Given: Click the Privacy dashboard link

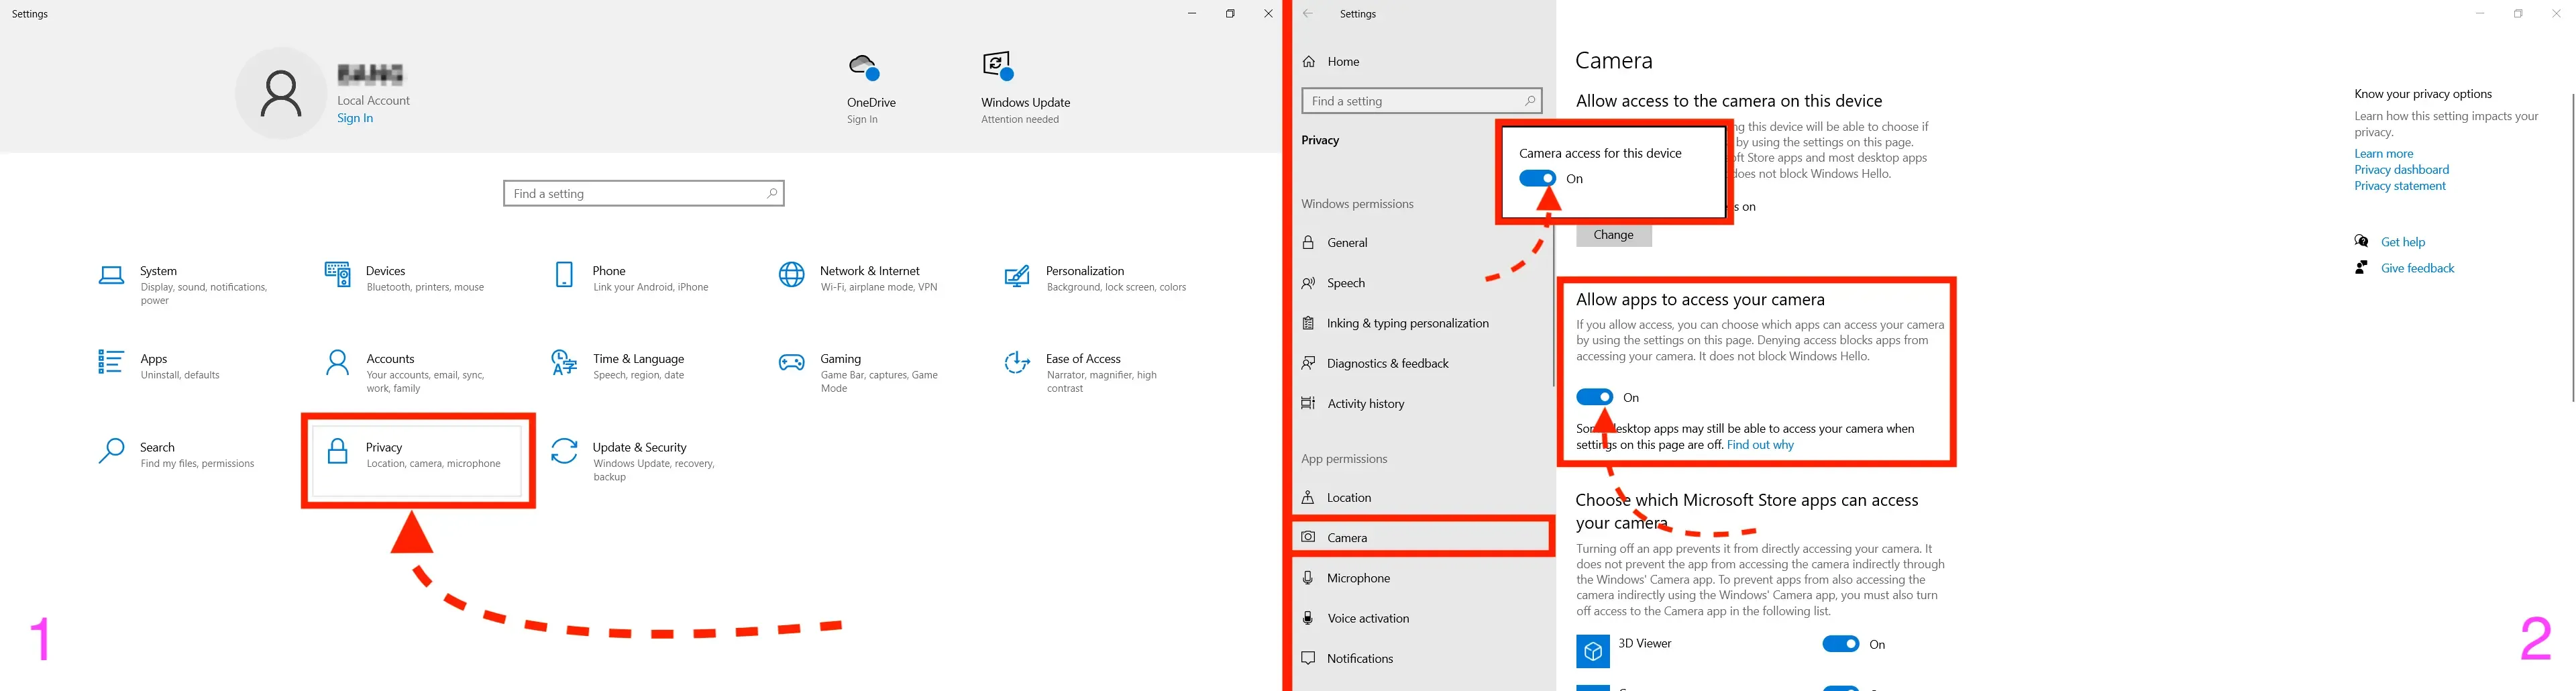Looking at the screenshot, I should click(x=2401, y=170).
